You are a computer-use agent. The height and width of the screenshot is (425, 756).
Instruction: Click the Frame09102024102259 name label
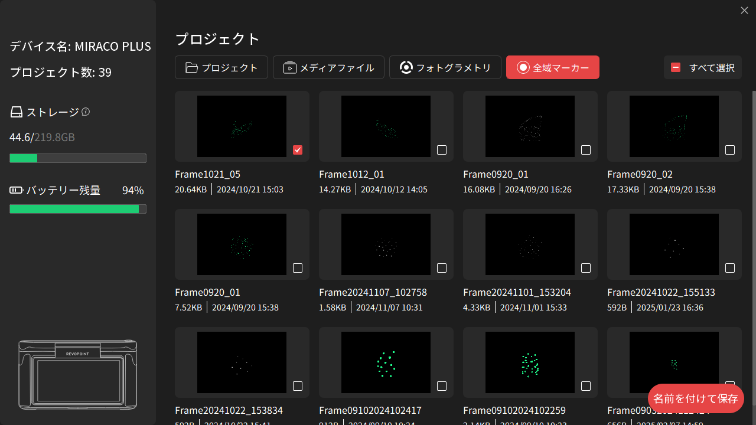pos(514,410)
